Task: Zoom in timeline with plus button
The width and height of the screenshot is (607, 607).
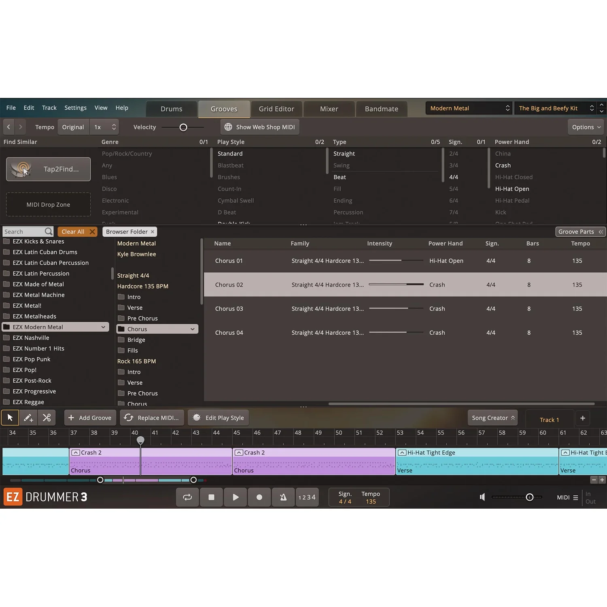Action: pos(602,480)
